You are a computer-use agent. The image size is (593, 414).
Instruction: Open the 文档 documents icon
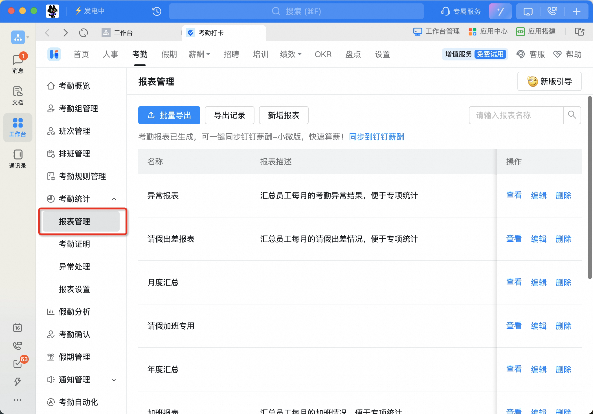coord(18,95)
